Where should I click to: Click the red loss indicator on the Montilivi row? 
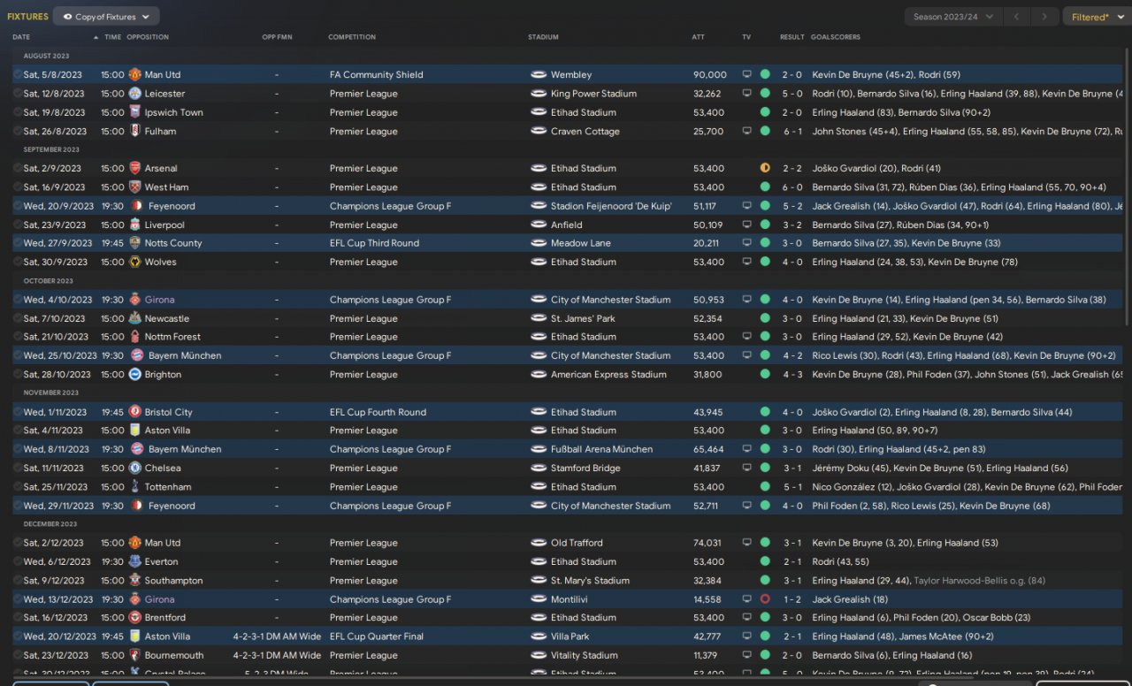[765, 599]
